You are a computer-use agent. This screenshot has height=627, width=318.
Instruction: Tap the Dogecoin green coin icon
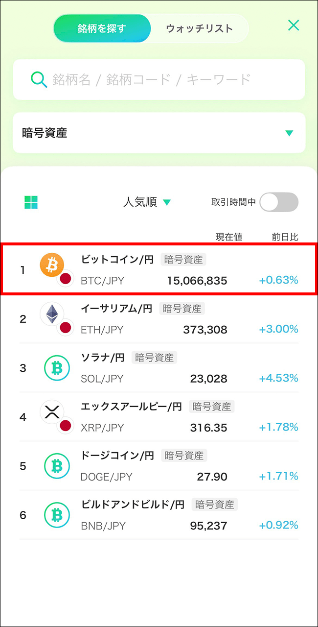click(x=57, y=466)
